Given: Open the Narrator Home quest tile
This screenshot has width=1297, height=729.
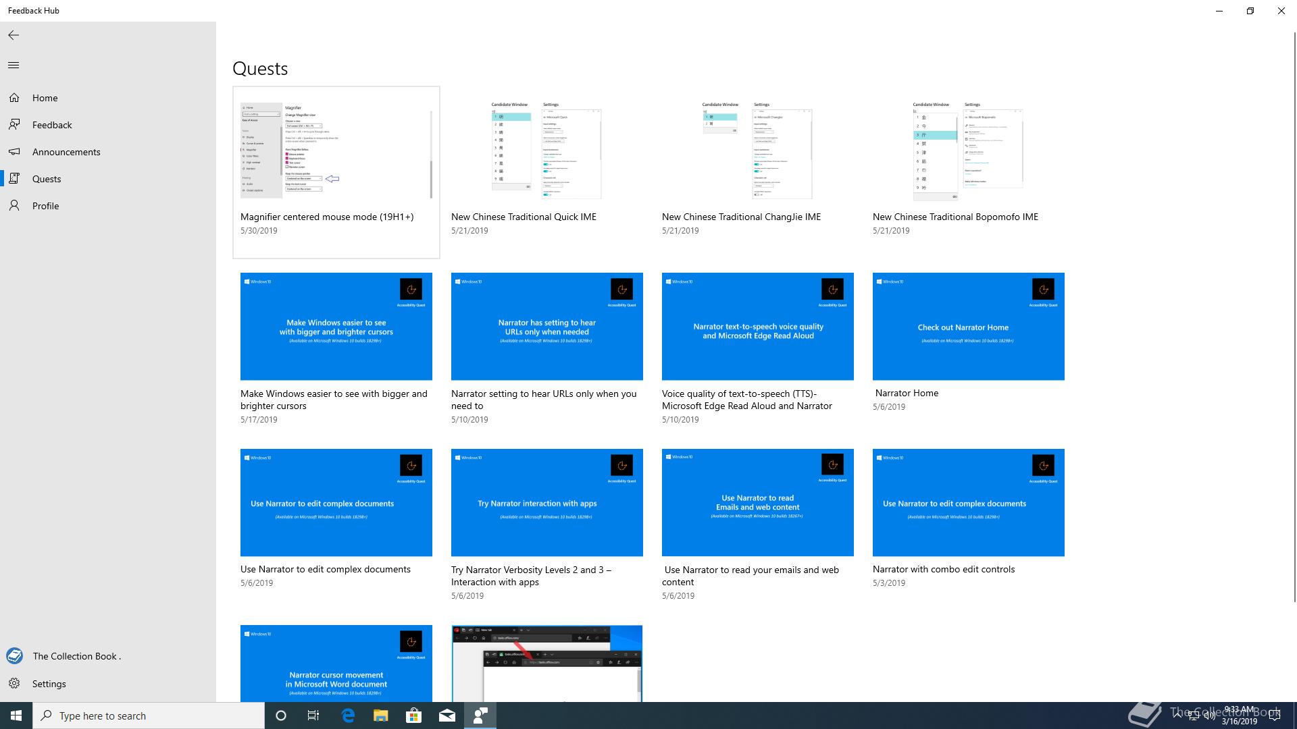Looking at the screenshot, I should point(968,327).
